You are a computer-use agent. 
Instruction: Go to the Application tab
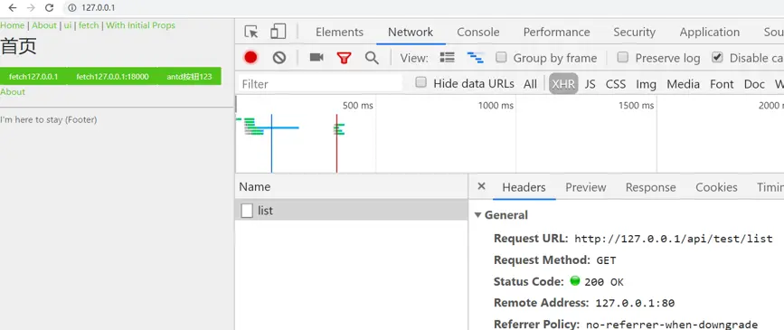tap(710, 32)
